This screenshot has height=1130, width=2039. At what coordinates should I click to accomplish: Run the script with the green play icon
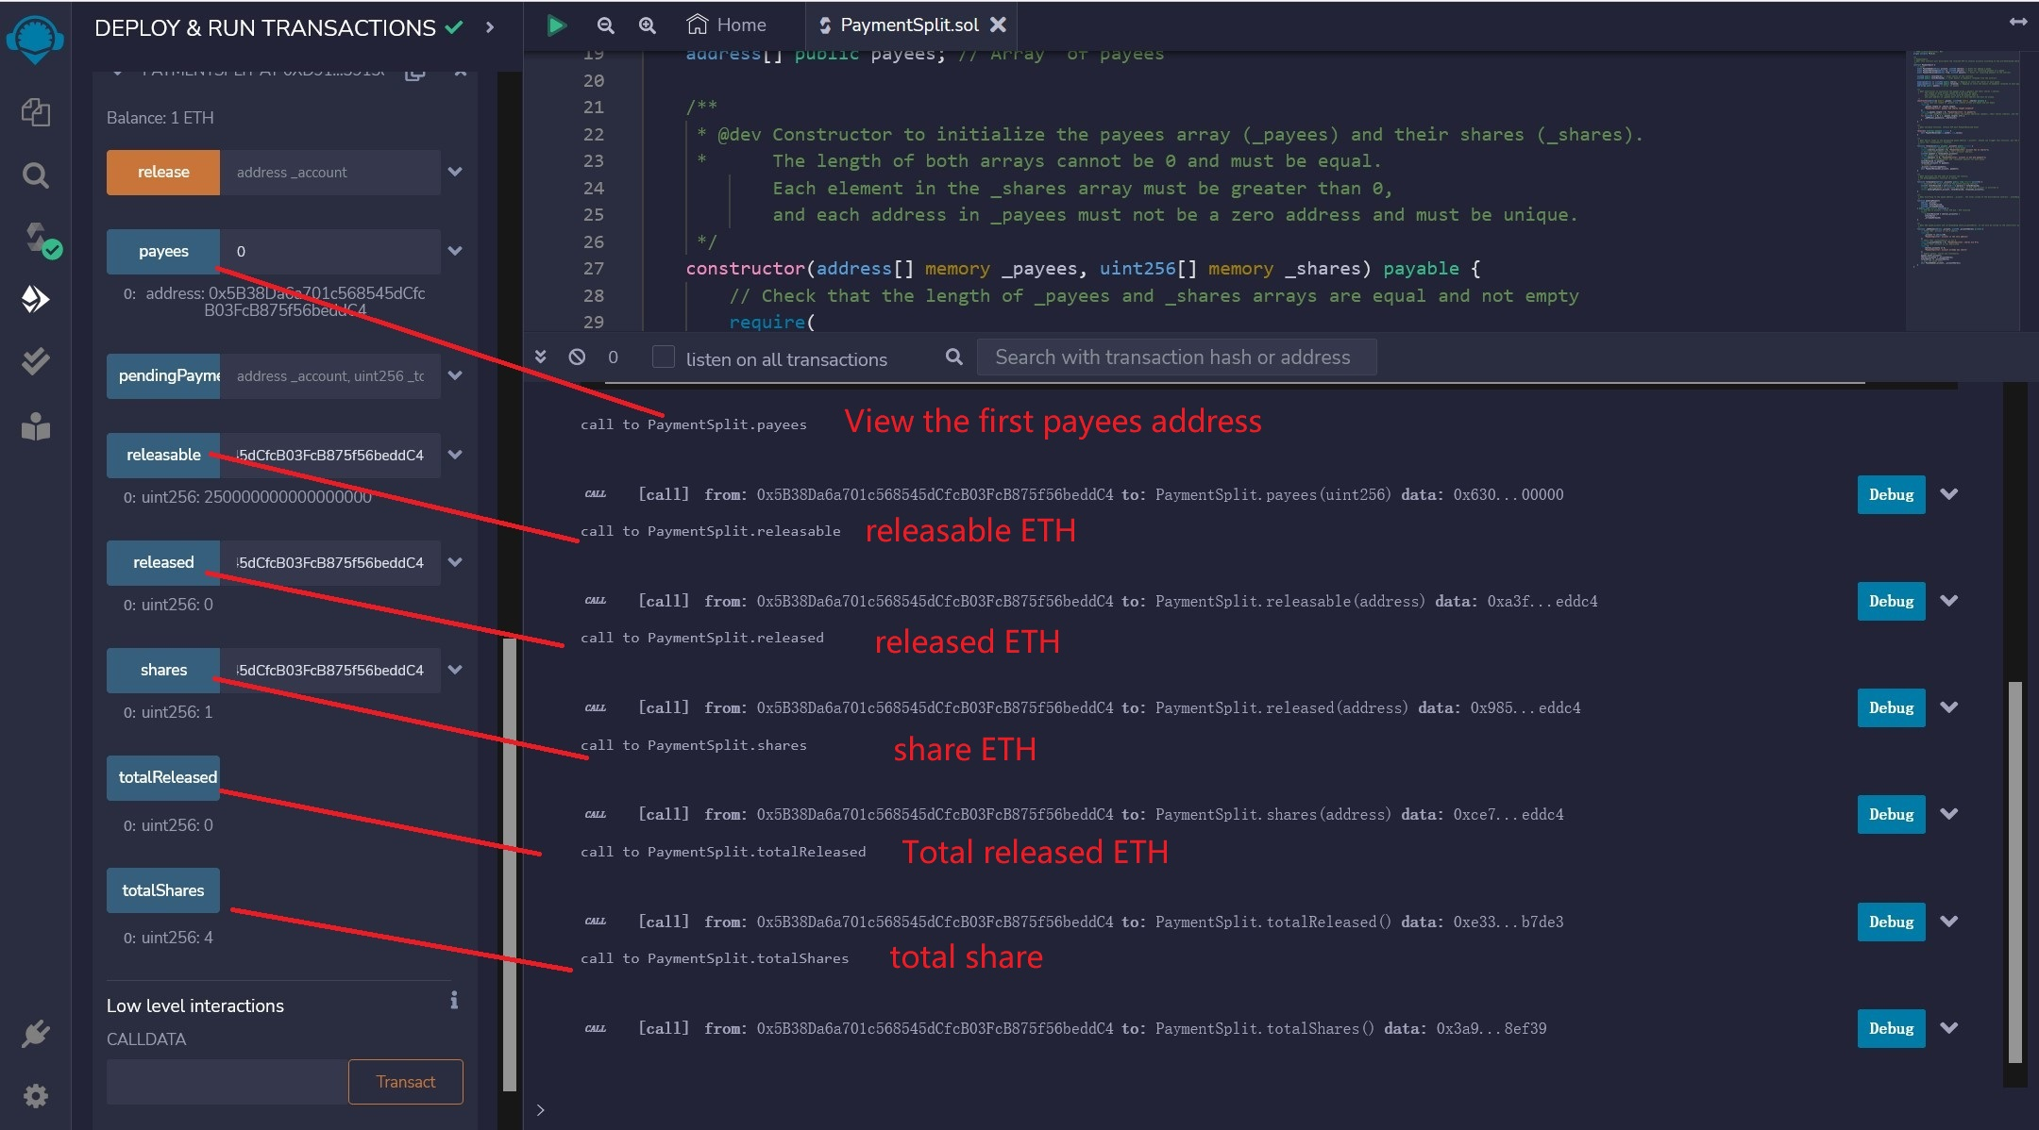pos(557,25)
